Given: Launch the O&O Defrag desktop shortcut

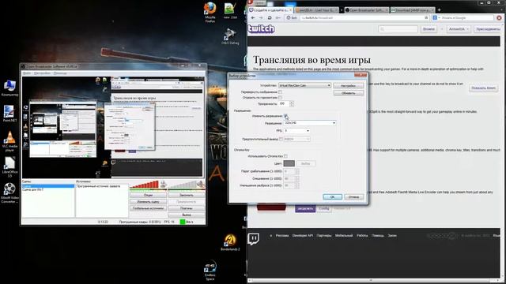Looking at the screenshot, I should [230, 36].
